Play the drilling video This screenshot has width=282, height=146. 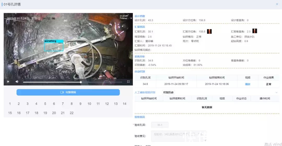point(8,82)
